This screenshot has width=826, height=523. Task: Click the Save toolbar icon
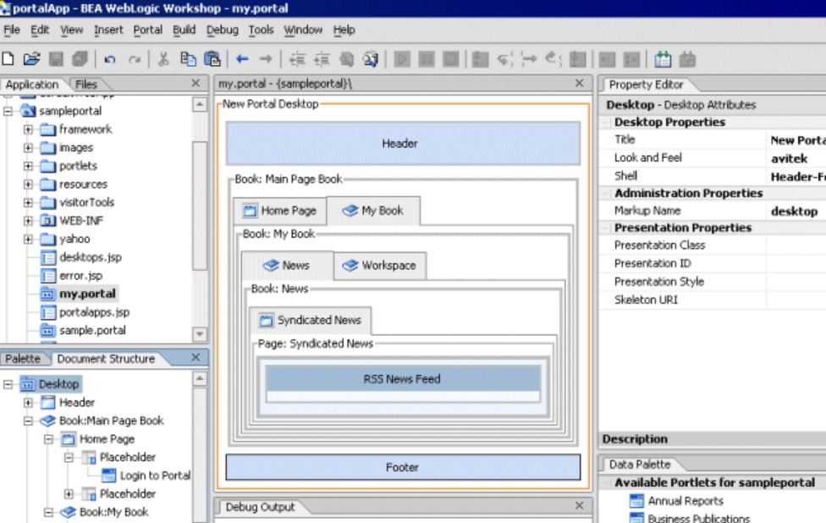[x=56, y=59]
